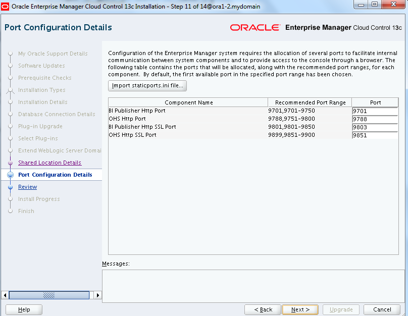
Task: Edit the BI Publisher Http SSL Port field
Action: pos(376,127)
